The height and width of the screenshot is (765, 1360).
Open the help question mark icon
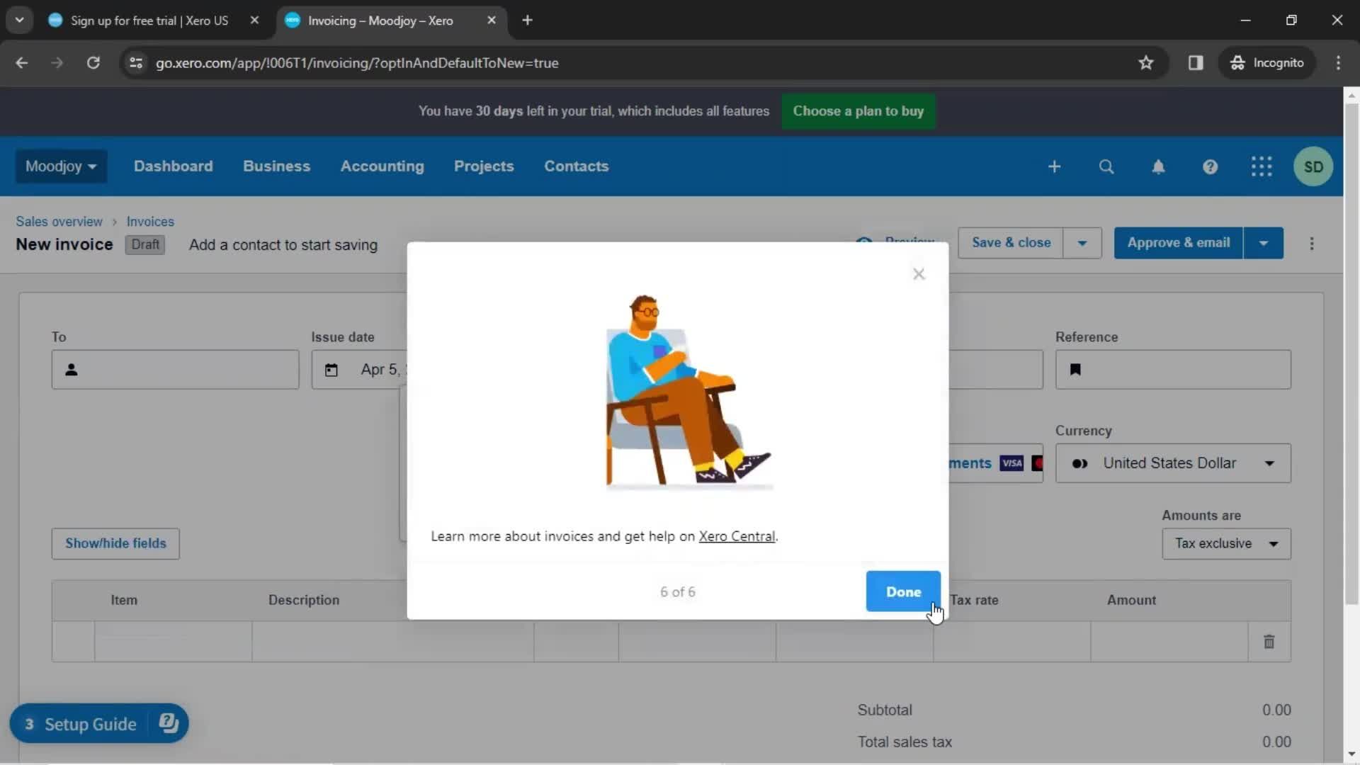coord(1210,166)
